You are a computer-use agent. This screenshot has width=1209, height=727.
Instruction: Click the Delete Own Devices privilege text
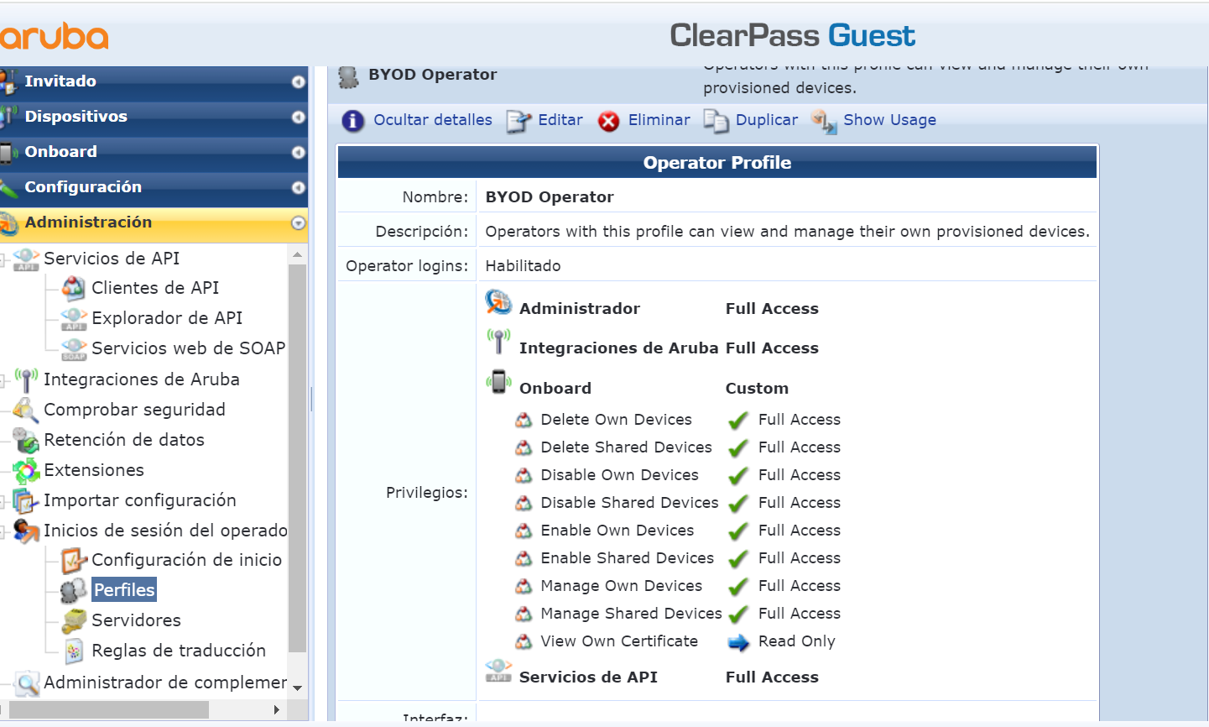tap(617, 420)
